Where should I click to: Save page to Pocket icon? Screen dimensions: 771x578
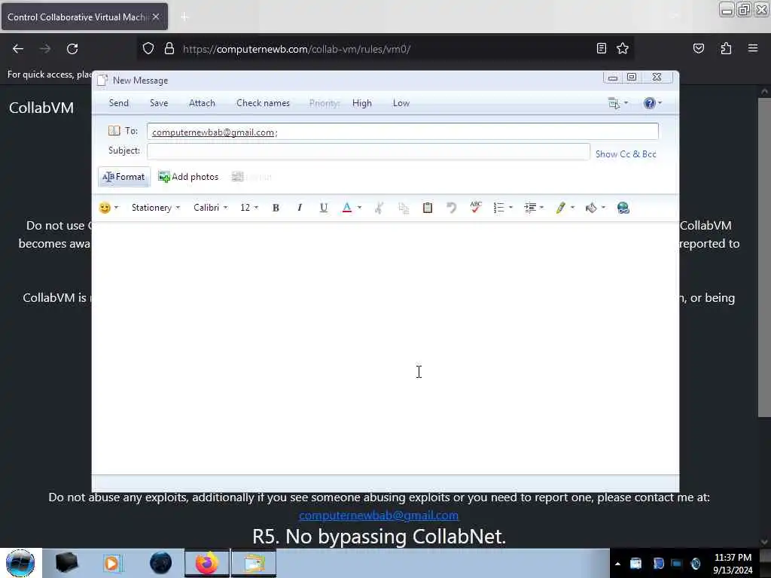pyautogui.click(x=698, y=48)
